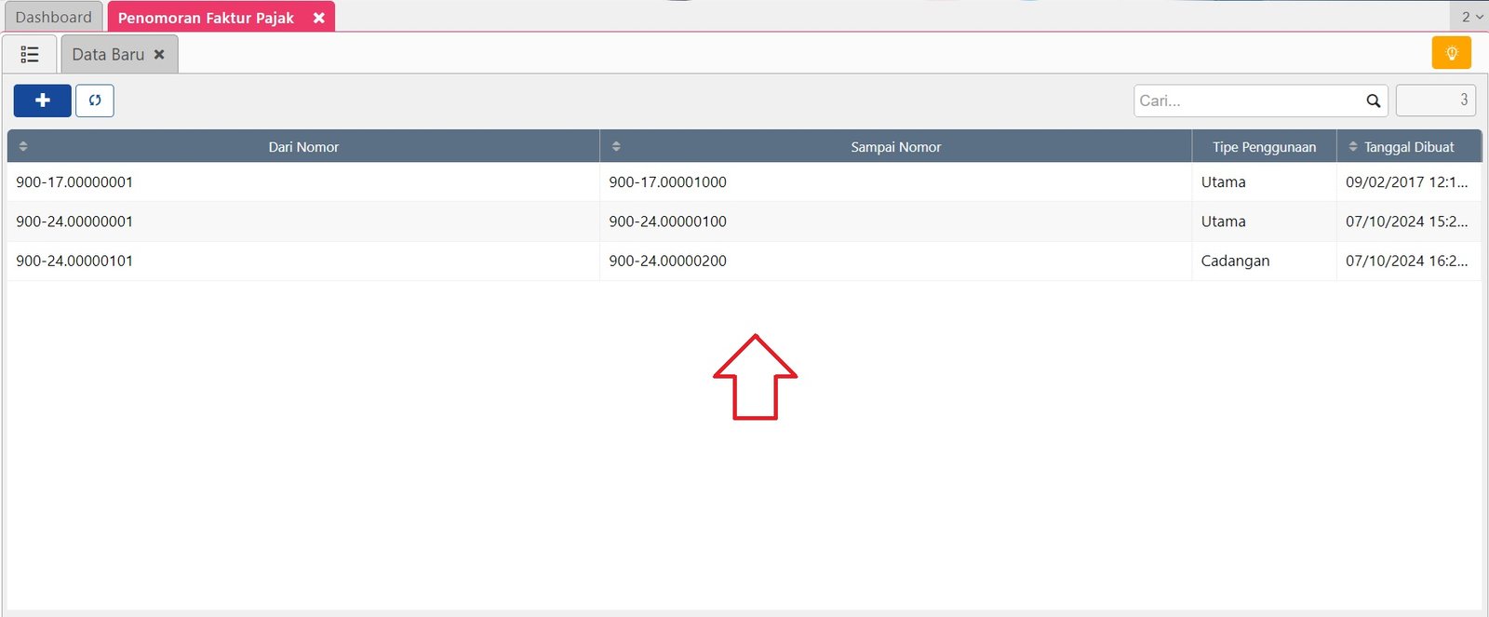The width and height of the screenshot is (1489, 617).
Task: Switch to the Dashboard tab
Action: click(x=53, y=18)
